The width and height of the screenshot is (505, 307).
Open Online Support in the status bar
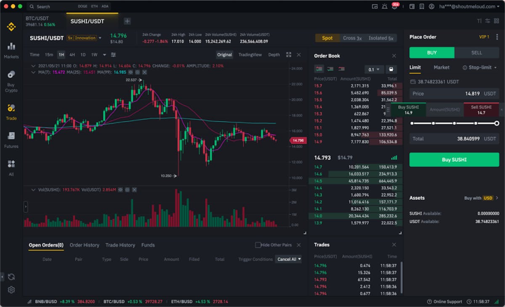444,302
